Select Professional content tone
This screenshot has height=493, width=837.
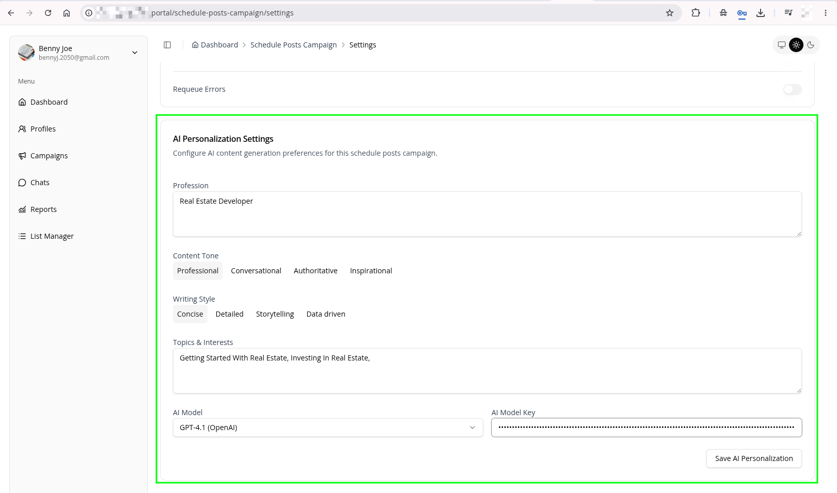pyautogui.click(x=198, y=271)
